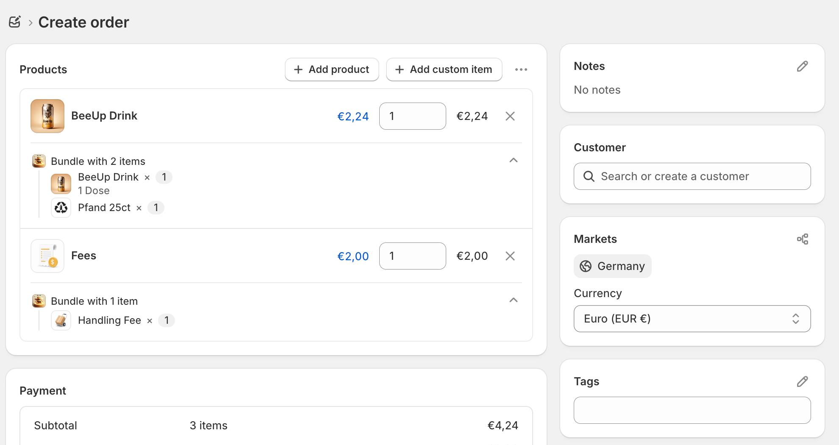Remove the Fees line item
The image size is (839, 445).
pos(510,256)
